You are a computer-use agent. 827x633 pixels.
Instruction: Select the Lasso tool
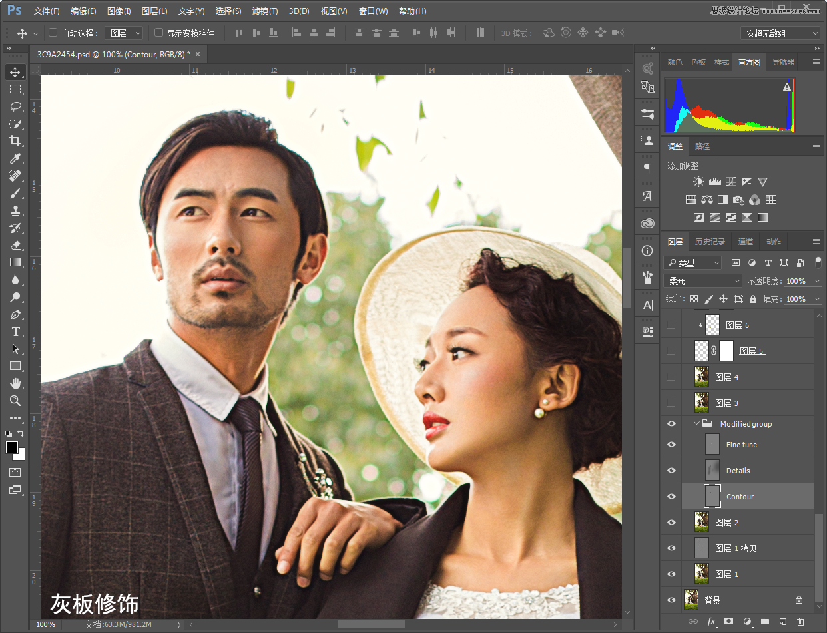click(15, 106)
